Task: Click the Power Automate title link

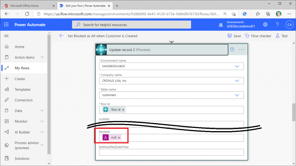Action: tap(30, 25)
